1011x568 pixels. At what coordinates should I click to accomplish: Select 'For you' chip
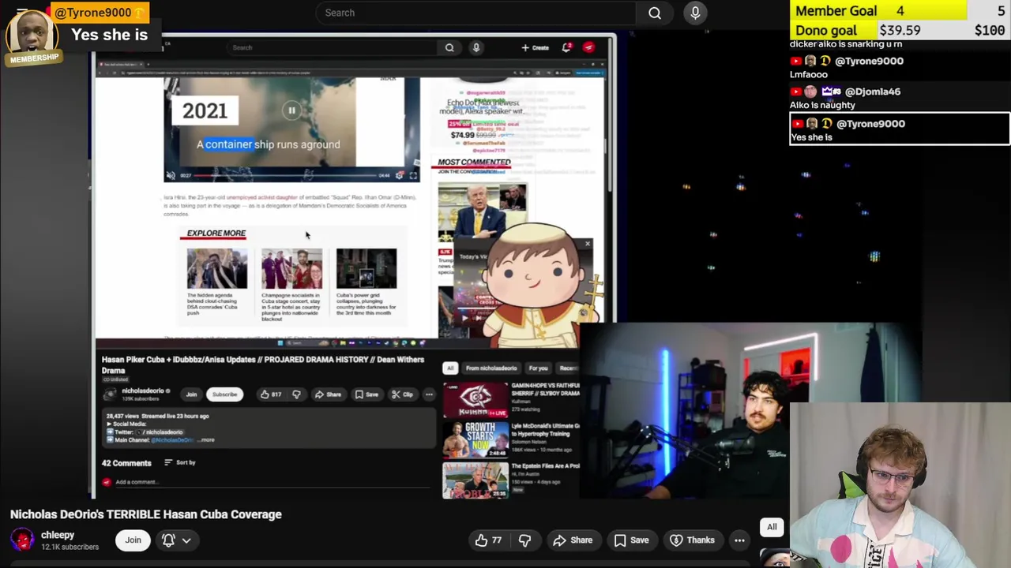[x=538, y=368]
